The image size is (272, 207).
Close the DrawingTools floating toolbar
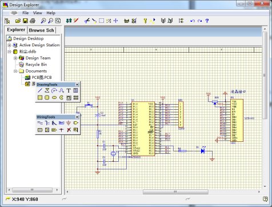click(x=77, y=85)
